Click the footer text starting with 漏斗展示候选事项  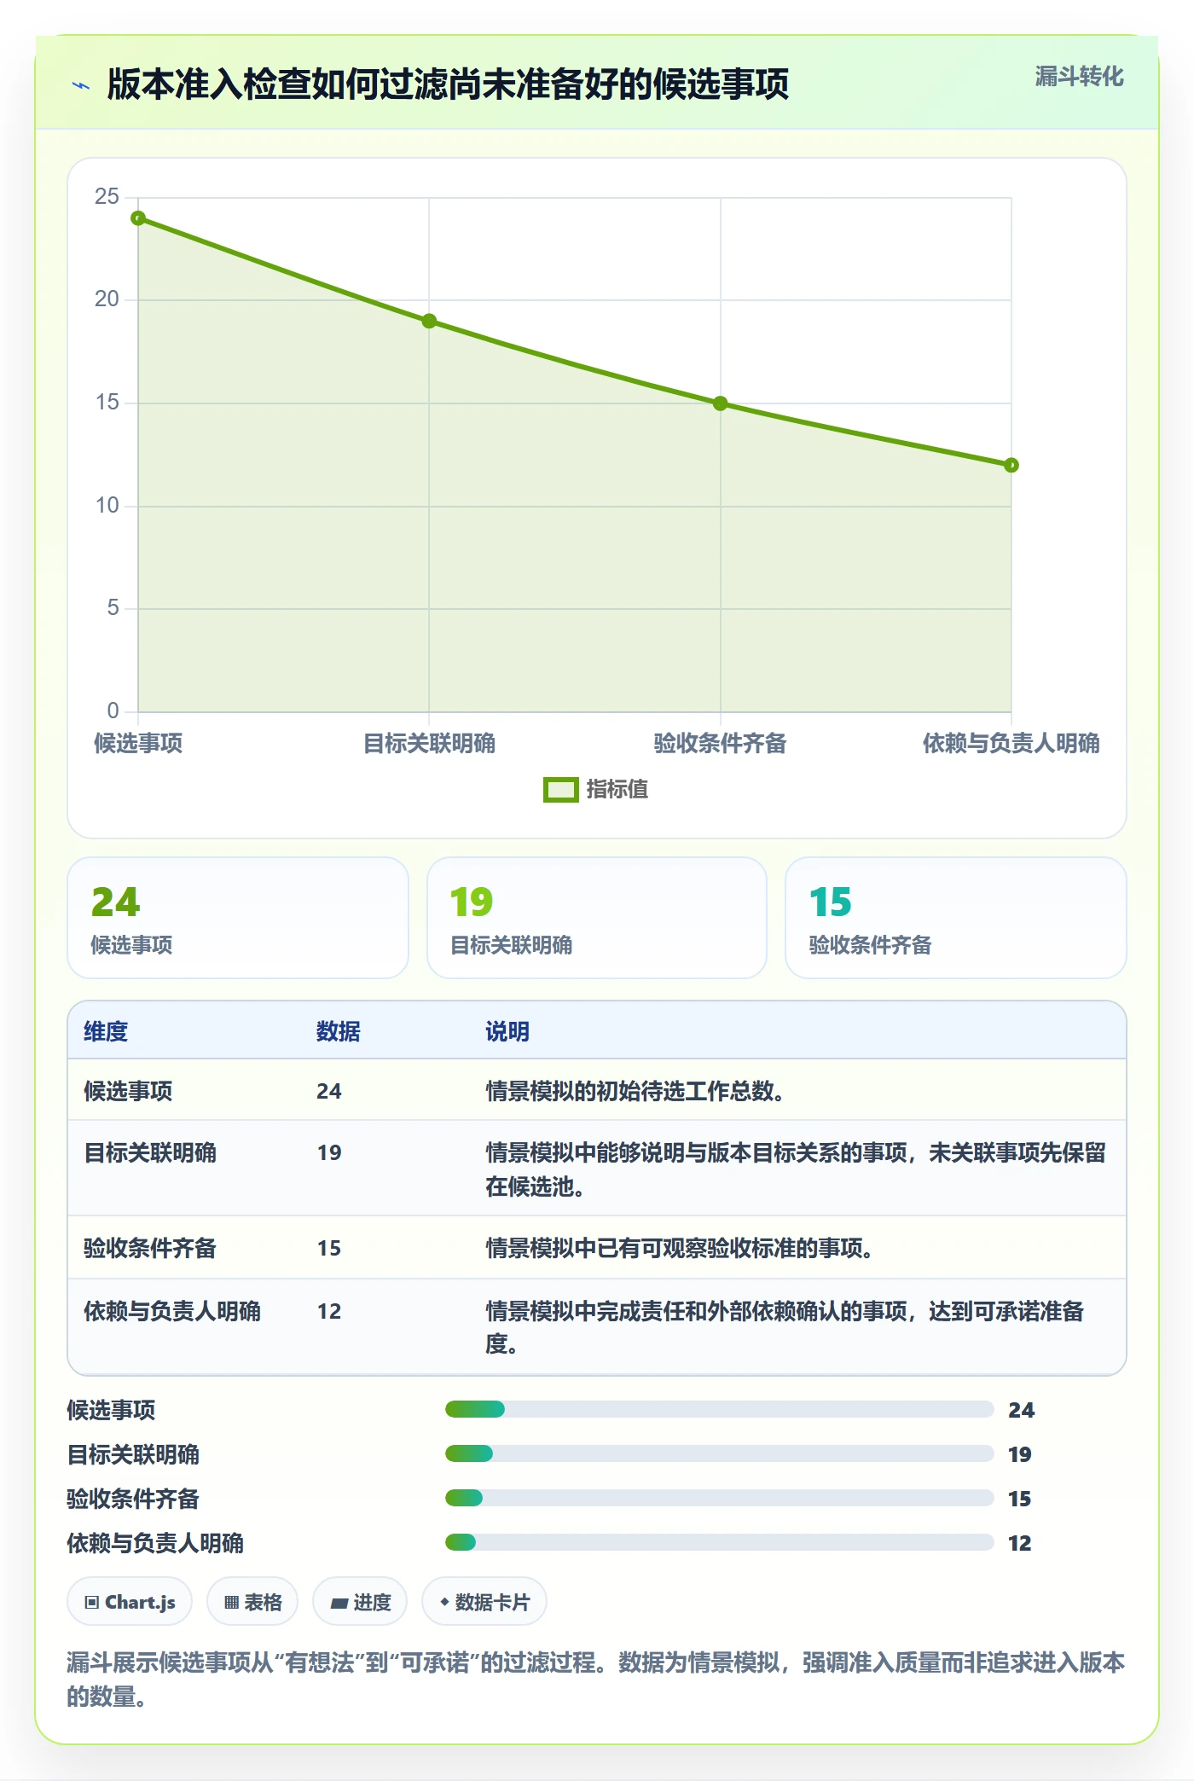(x=596, y=1679)
